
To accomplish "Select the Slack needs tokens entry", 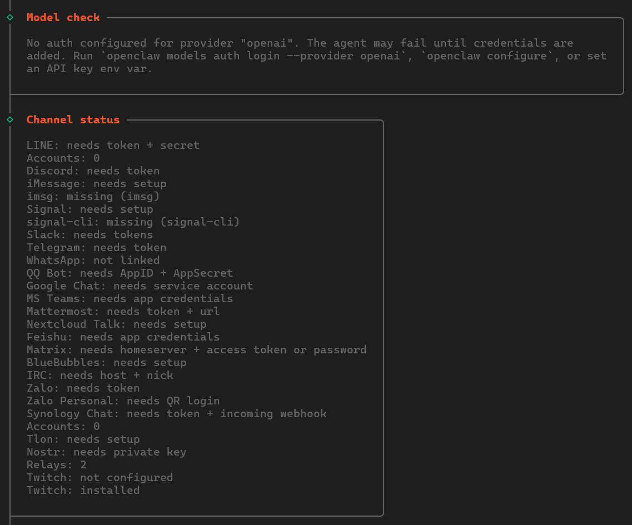I will [90, 235].
